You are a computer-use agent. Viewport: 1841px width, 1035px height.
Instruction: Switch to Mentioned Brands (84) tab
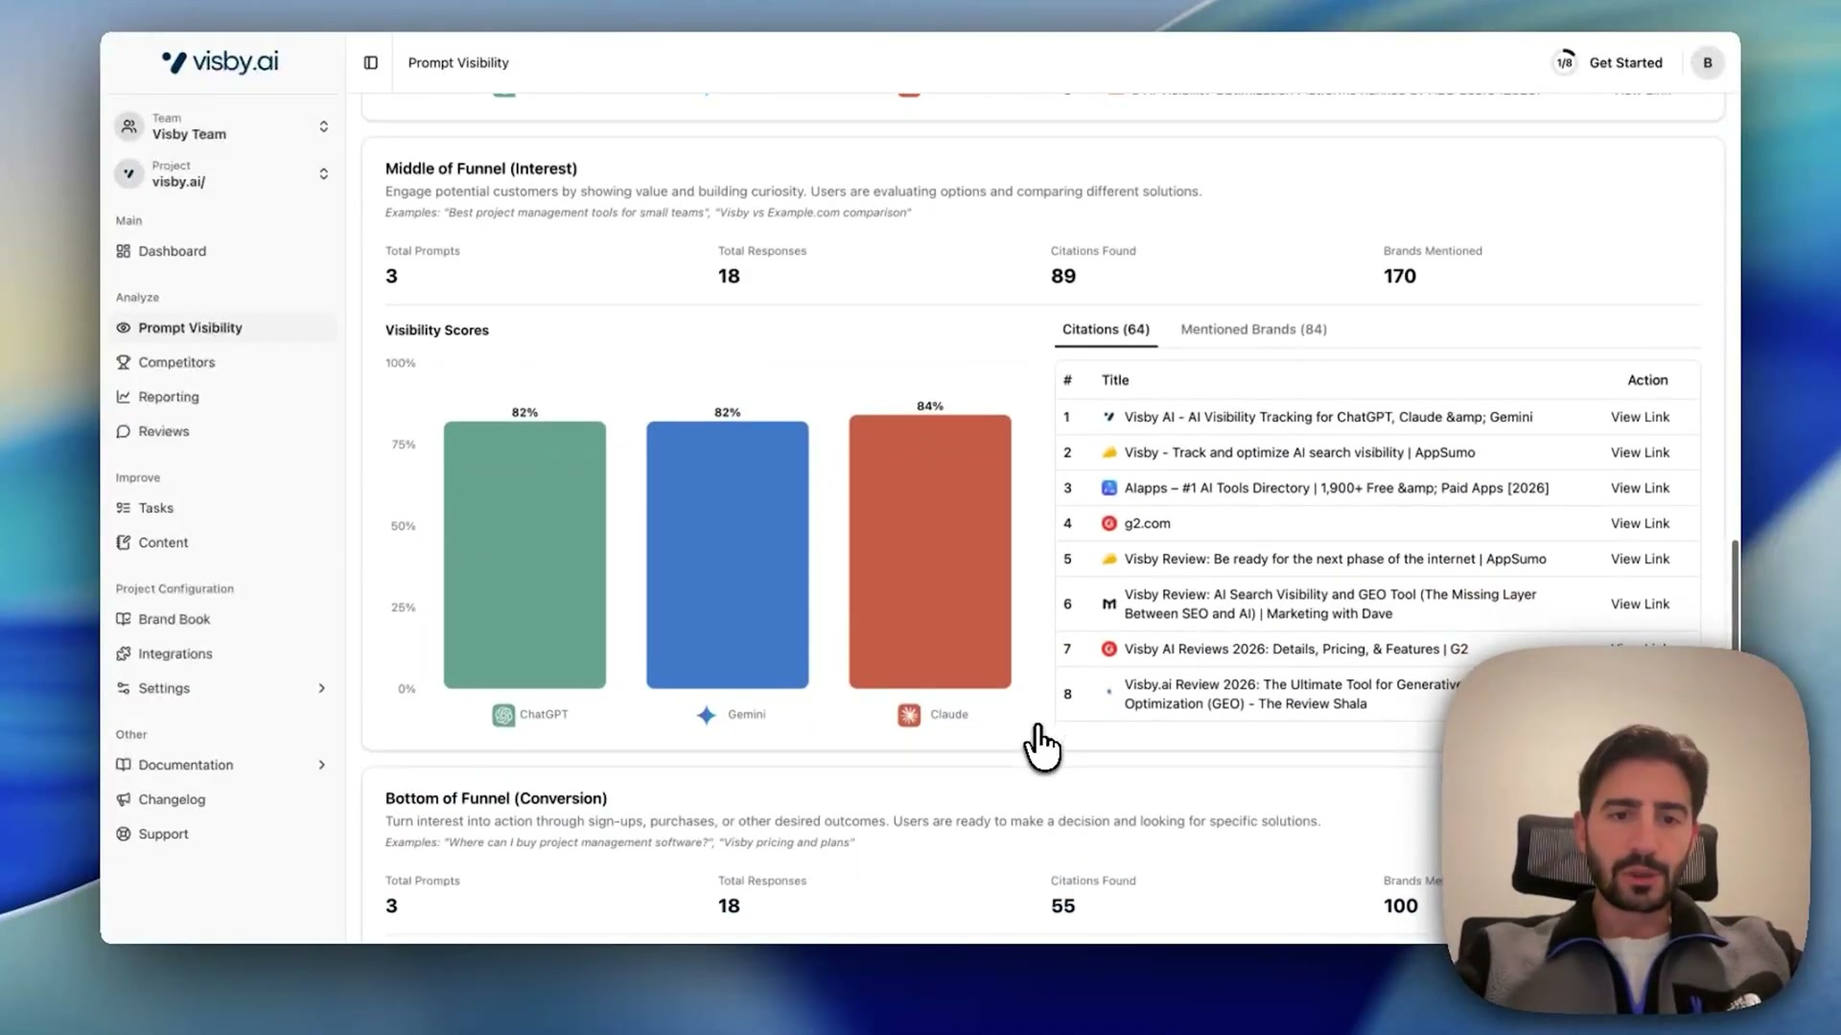[x=1253, y=329]
